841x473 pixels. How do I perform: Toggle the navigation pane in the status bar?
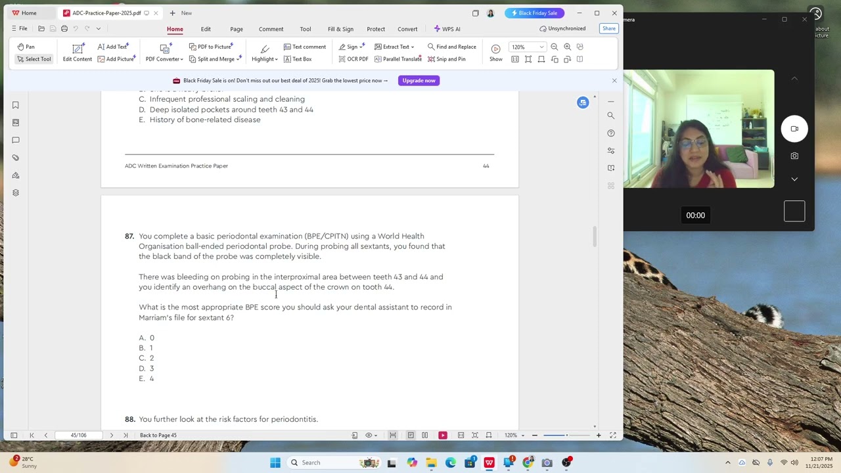click(x=14, y=436)
